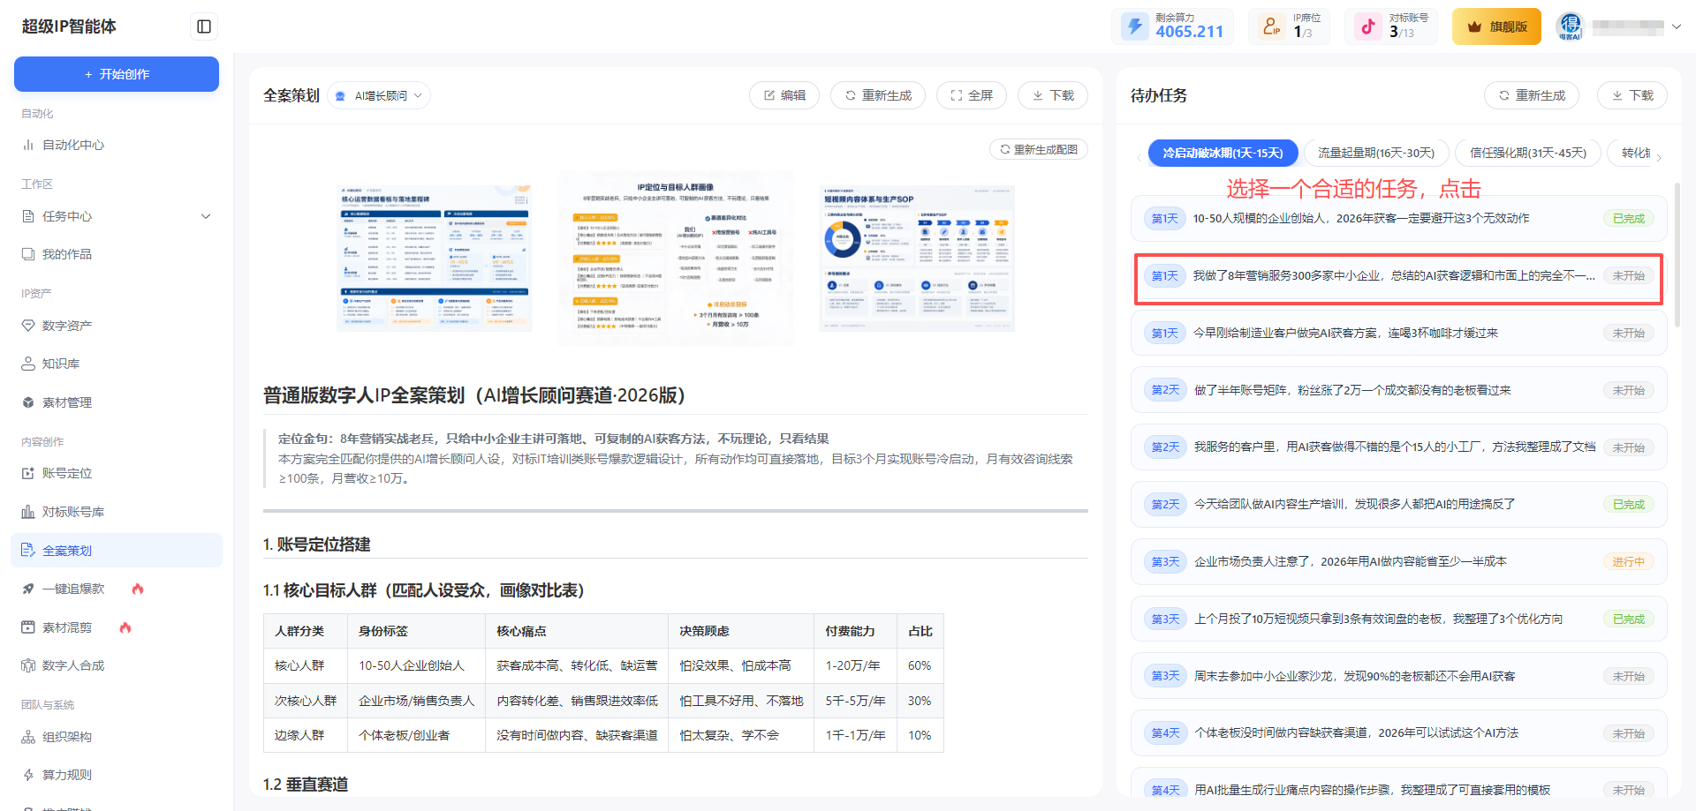Click the 剩余算力 lightning icon
Viewport: 1696px width, 811px height.
[x=1135, y=26]
